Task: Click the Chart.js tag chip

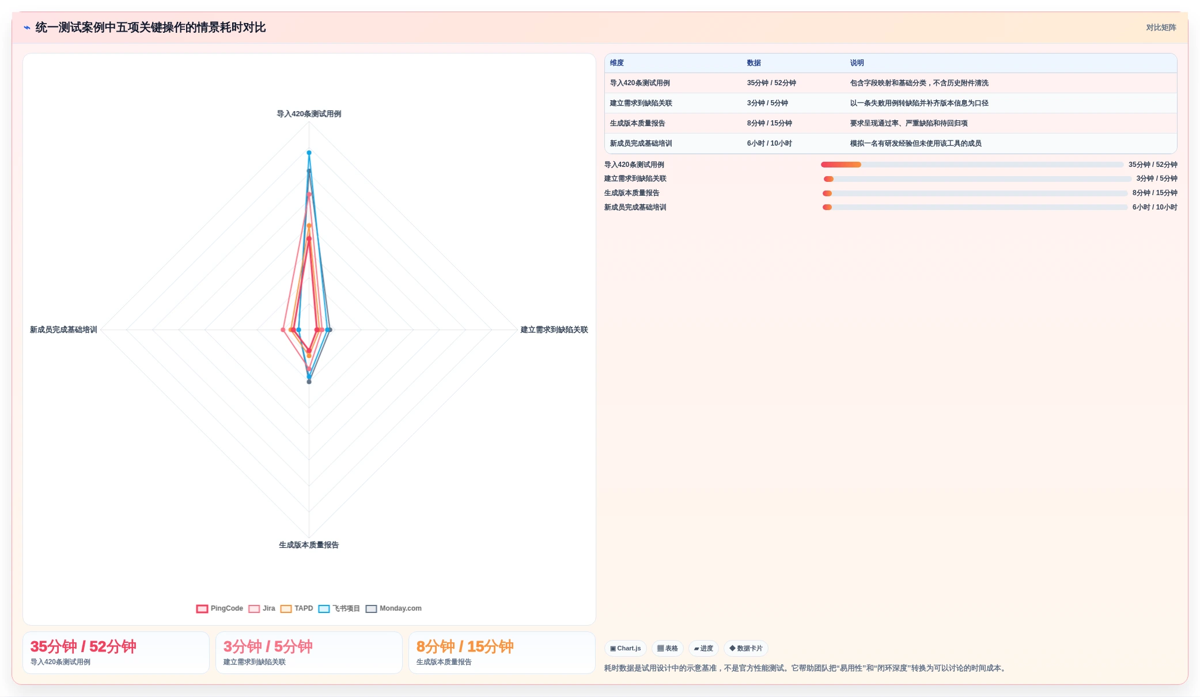Action: click(626, 649)
